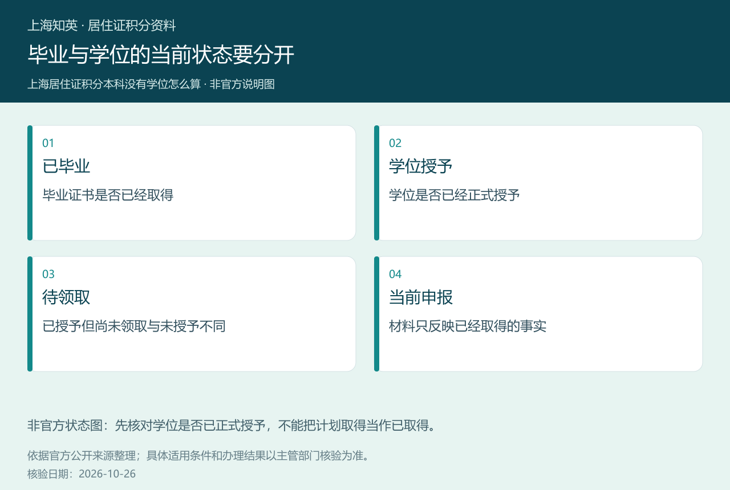Click the disclaimer line starting "依据官方公开来源整理"
The height and width of the screenshot is (490, 730).
[198, 456]
